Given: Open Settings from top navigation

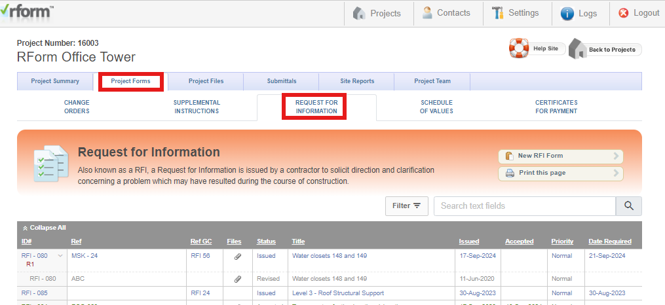Looking at the screenshot, I should coord(515,13).
